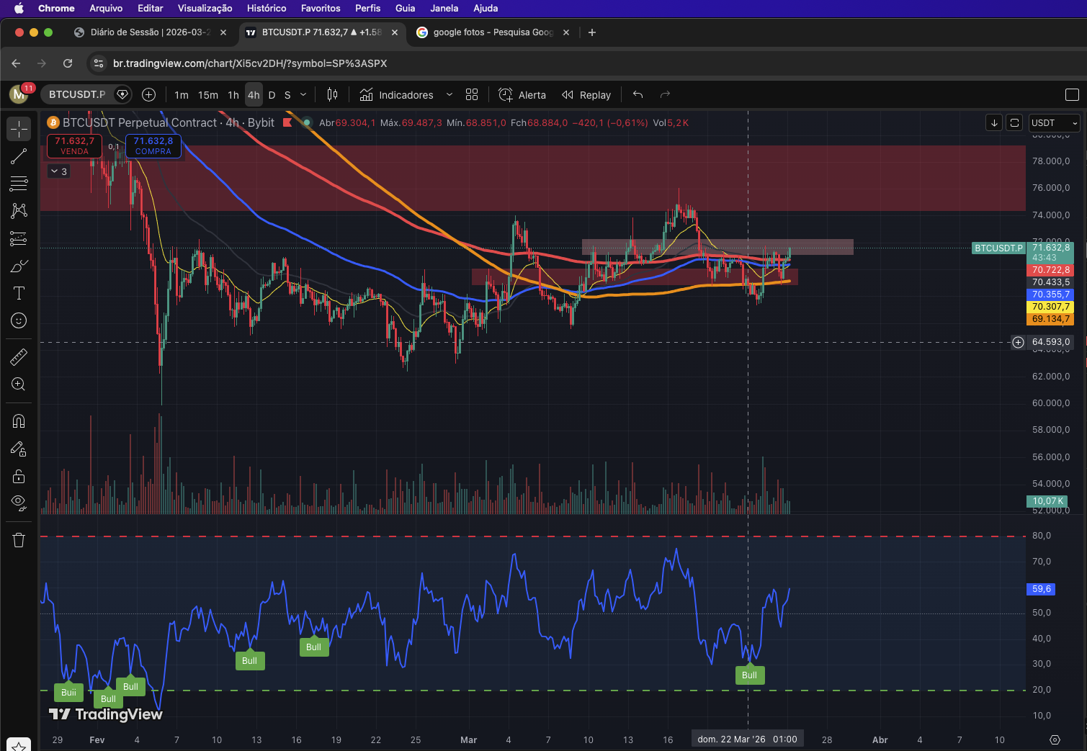The width and height of the screenshot is (1087, 751).
Task: Click the BTCUSDT.P symbol search field
Action: point(77,95)
